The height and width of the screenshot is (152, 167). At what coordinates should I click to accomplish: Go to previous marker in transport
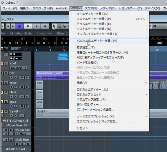coord(8,26)
